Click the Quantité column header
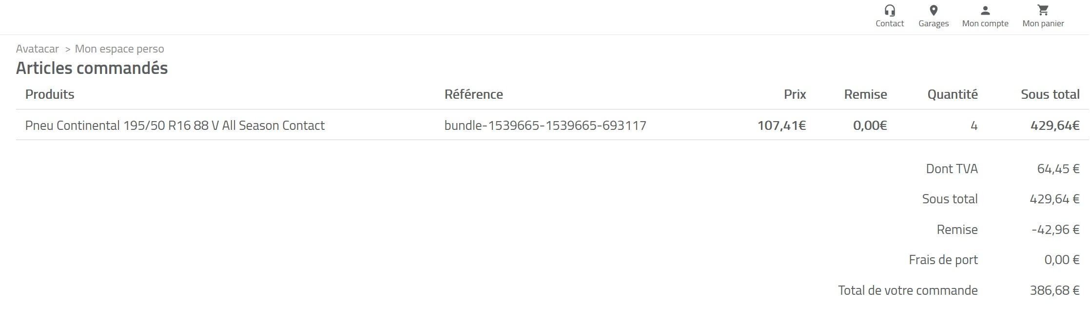The width and height of the screenshot is (1090, 322). [952, 94]
